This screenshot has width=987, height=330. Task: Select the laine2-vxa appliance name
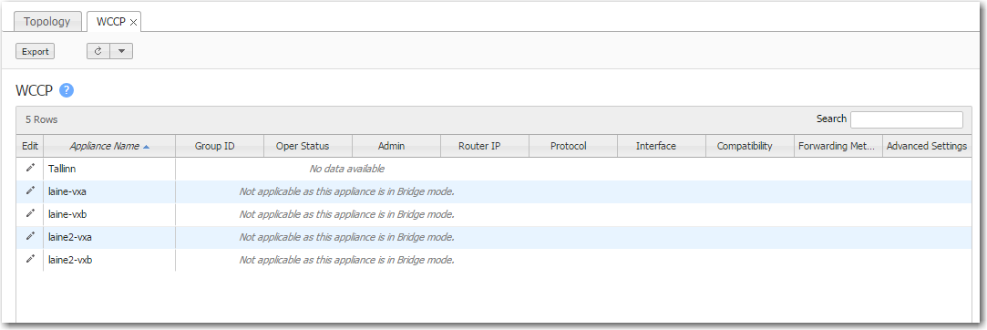(x=70, y=237)
